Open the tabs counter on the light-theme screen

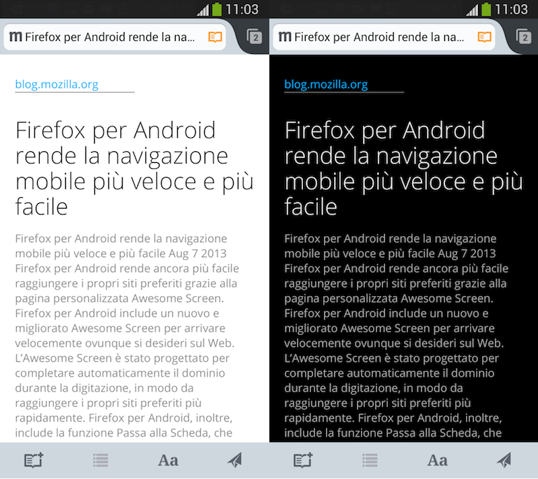[x=255, y=37]
